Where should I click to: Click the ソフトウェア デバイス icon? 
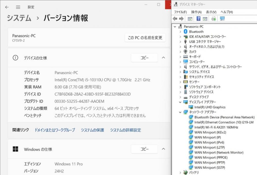(185, 92)
